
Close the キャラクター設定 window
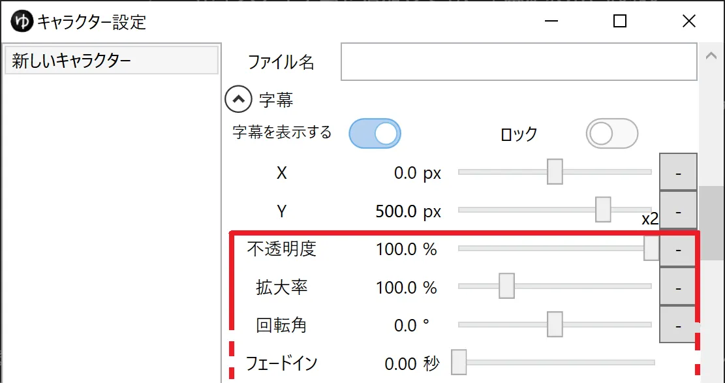(689, 22)
